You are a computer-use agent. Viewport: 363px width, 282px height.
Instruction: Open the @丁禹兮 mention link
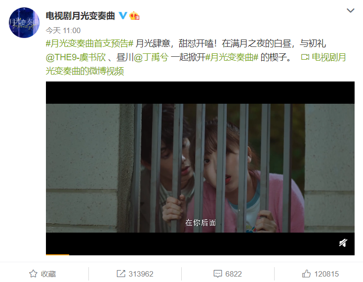coord(151,57)
